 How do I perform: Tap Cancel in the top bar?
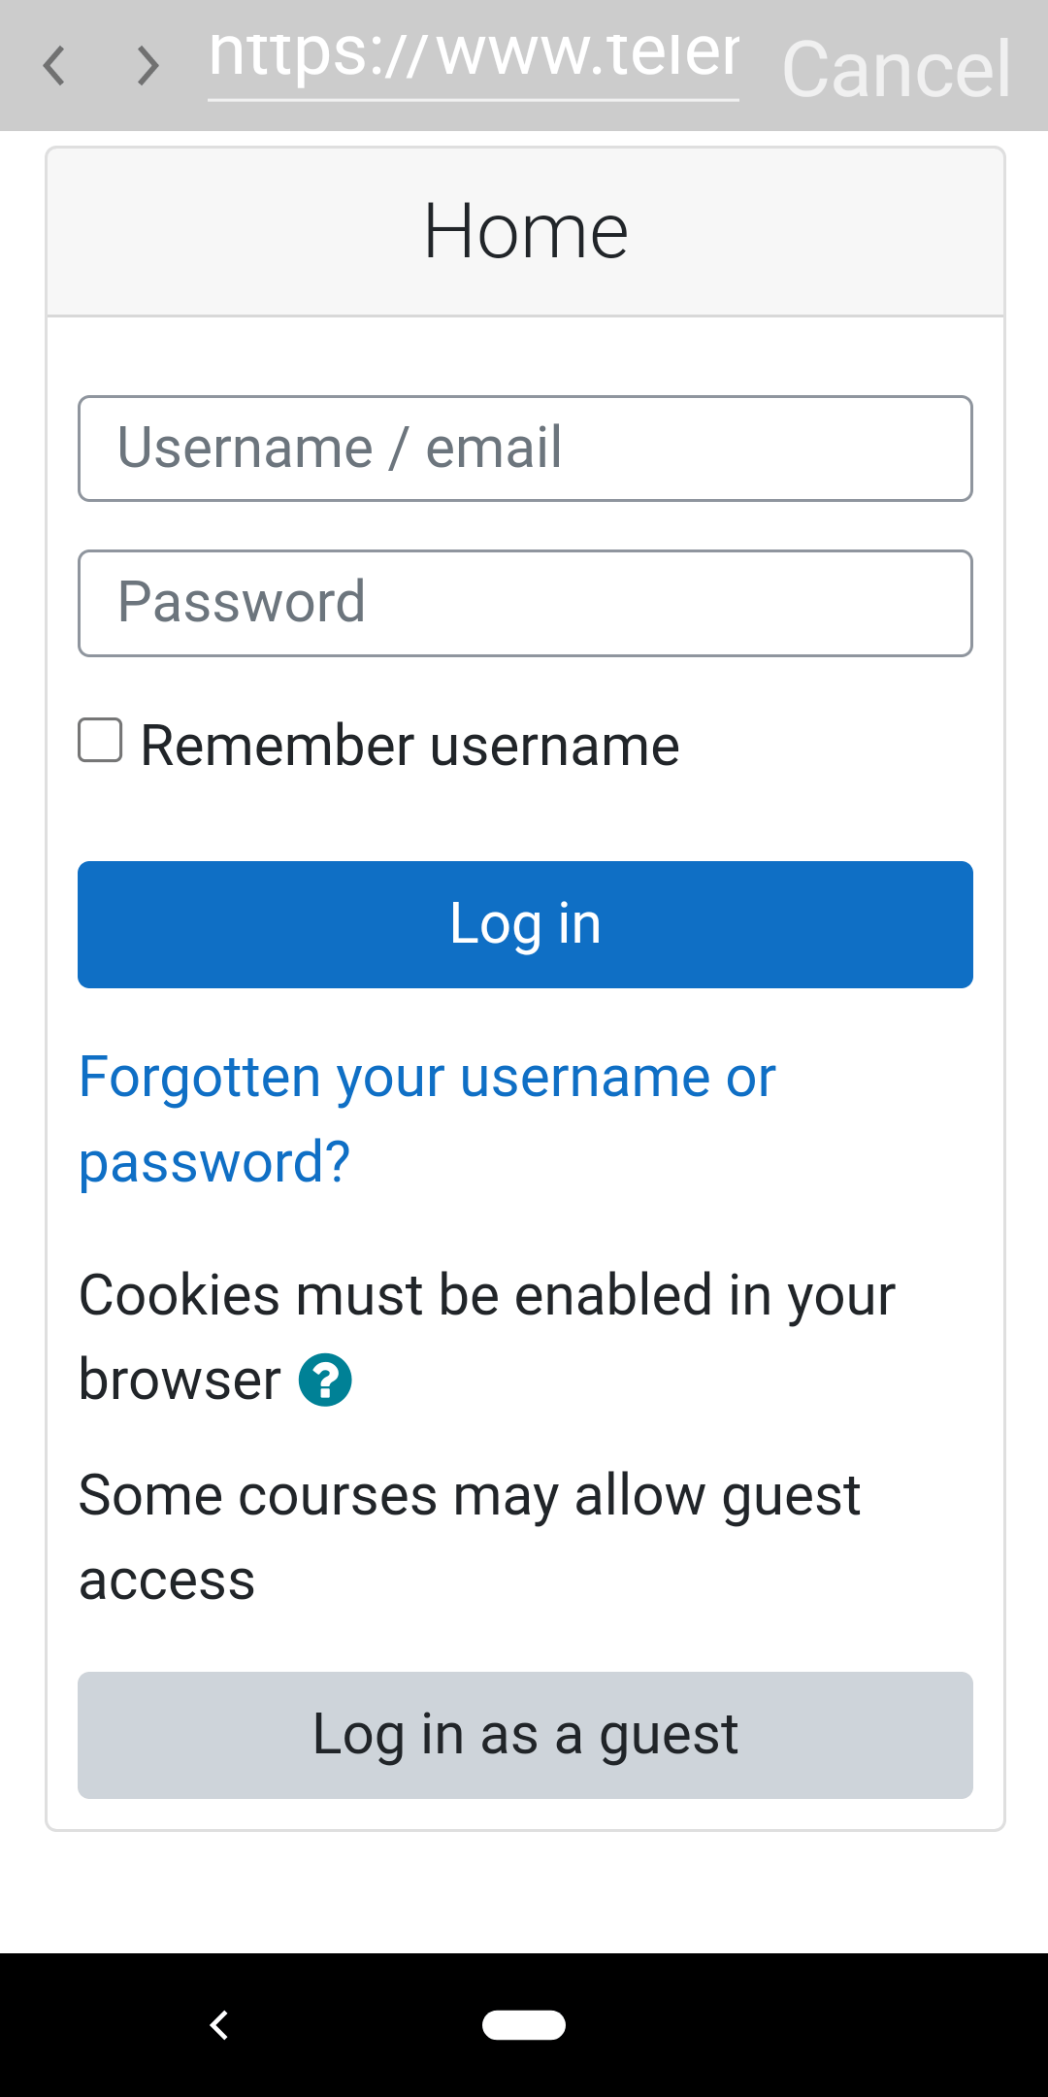897,69
